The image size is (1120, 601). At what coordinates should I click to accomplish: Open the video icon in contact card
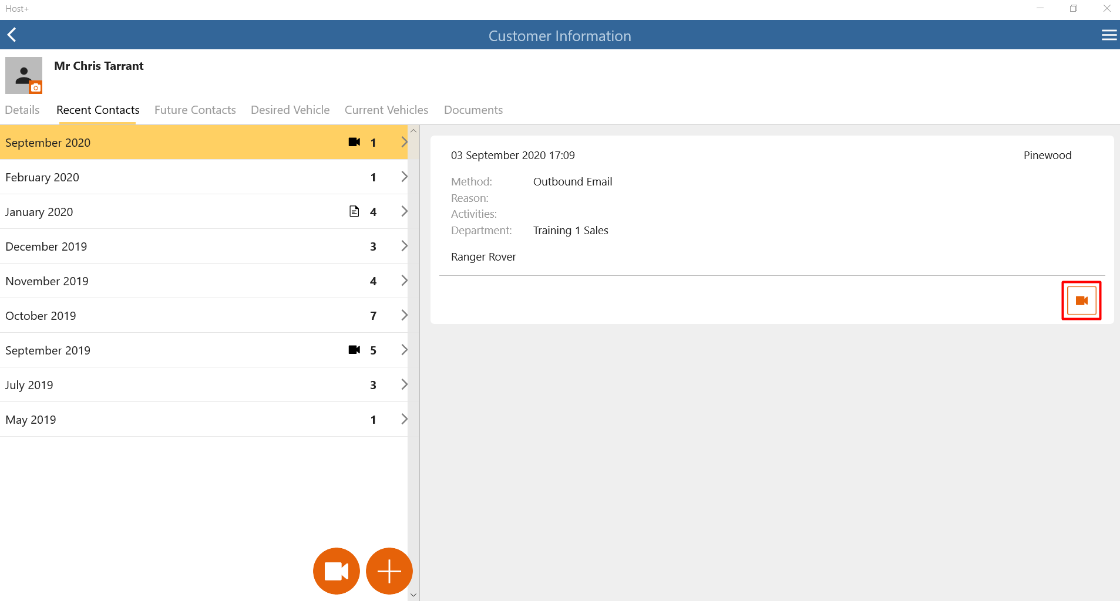1081,300
